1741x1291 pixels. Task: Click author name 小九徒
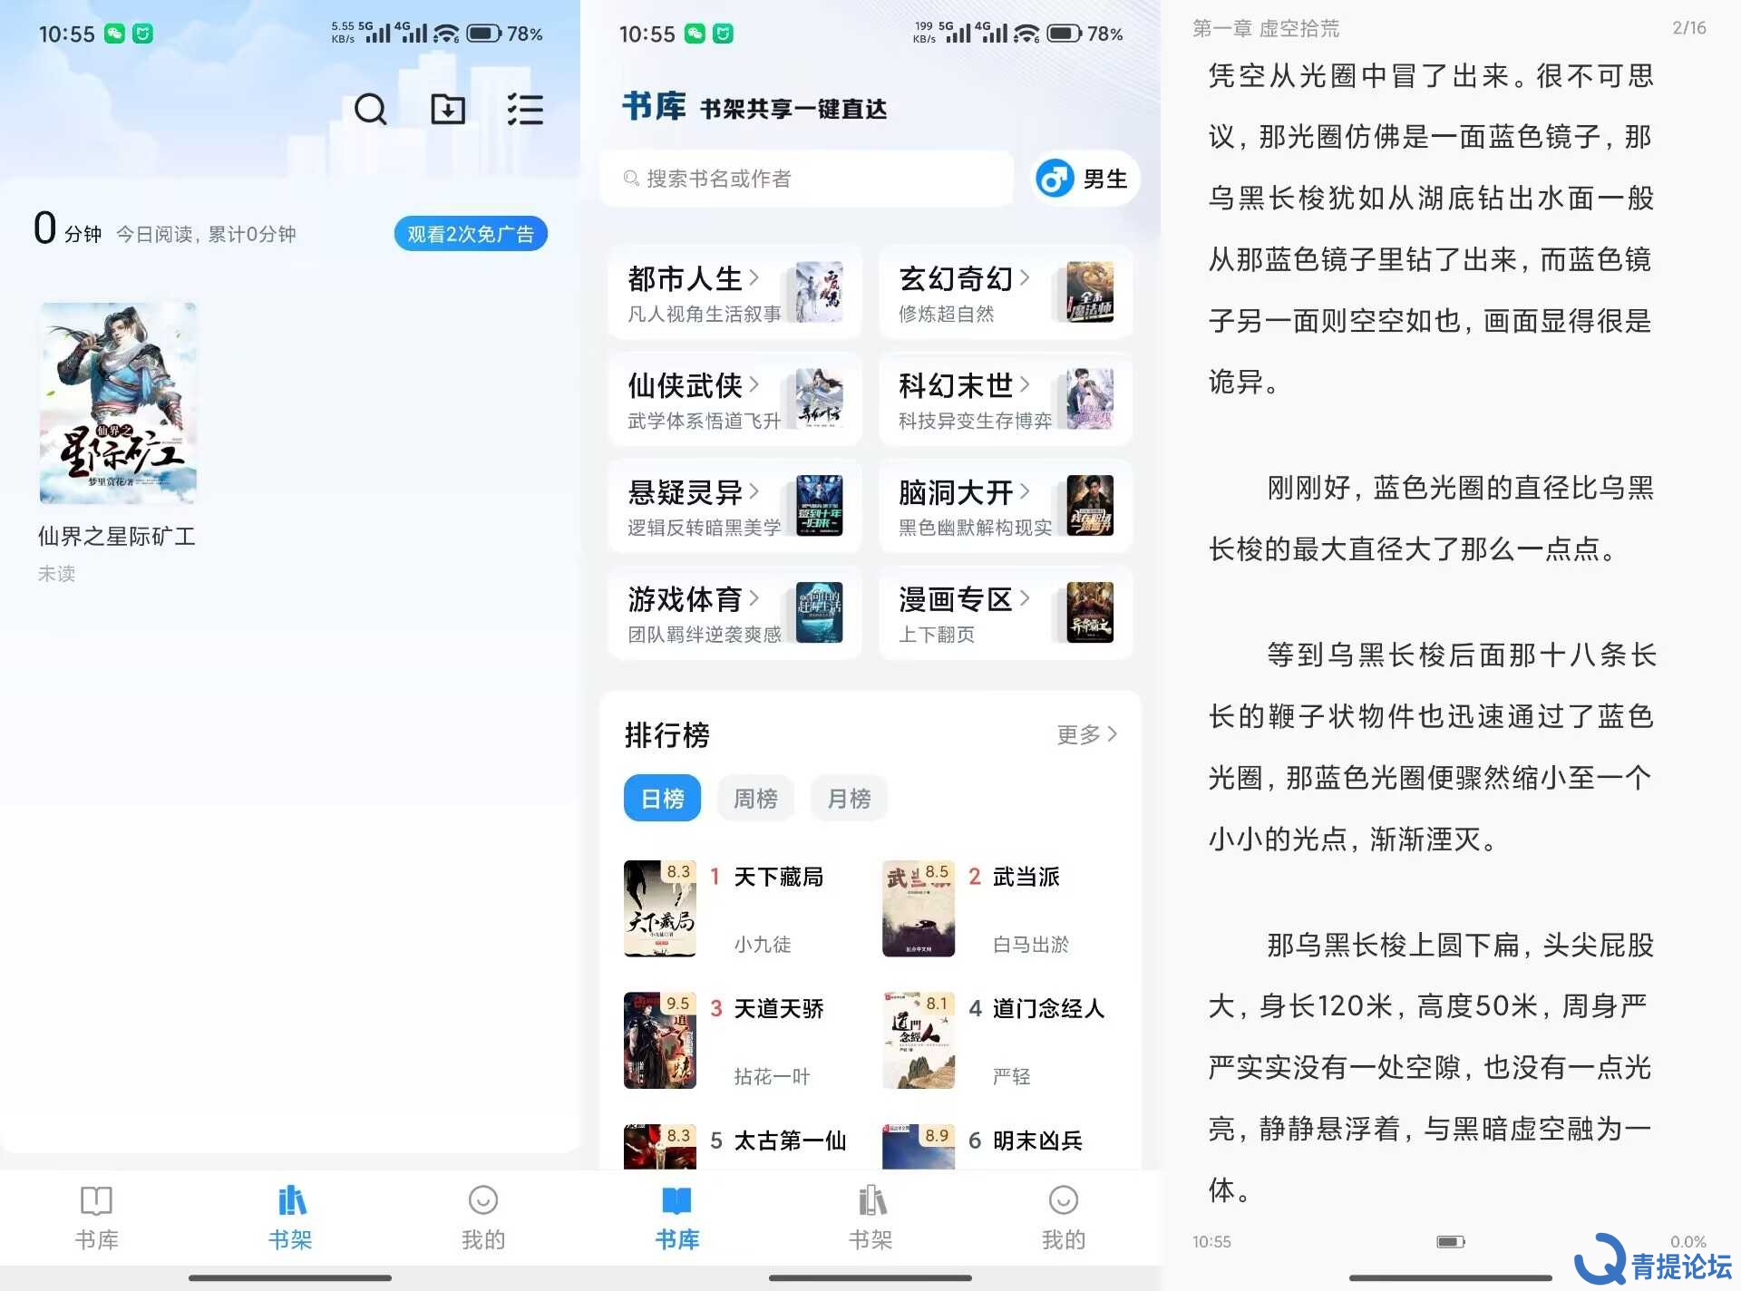point(763,945)
